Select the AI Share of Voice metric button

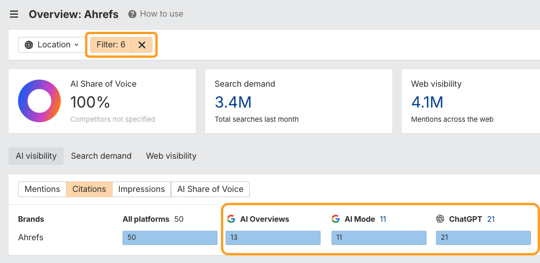point(210,189)
